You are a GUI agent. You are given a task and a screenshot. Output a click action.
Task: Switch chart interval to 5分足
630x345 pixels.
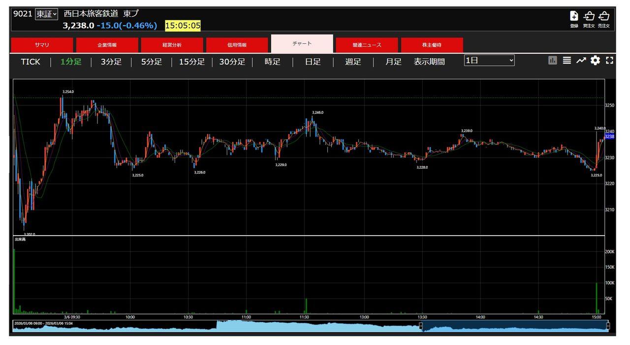click(151, 62)
